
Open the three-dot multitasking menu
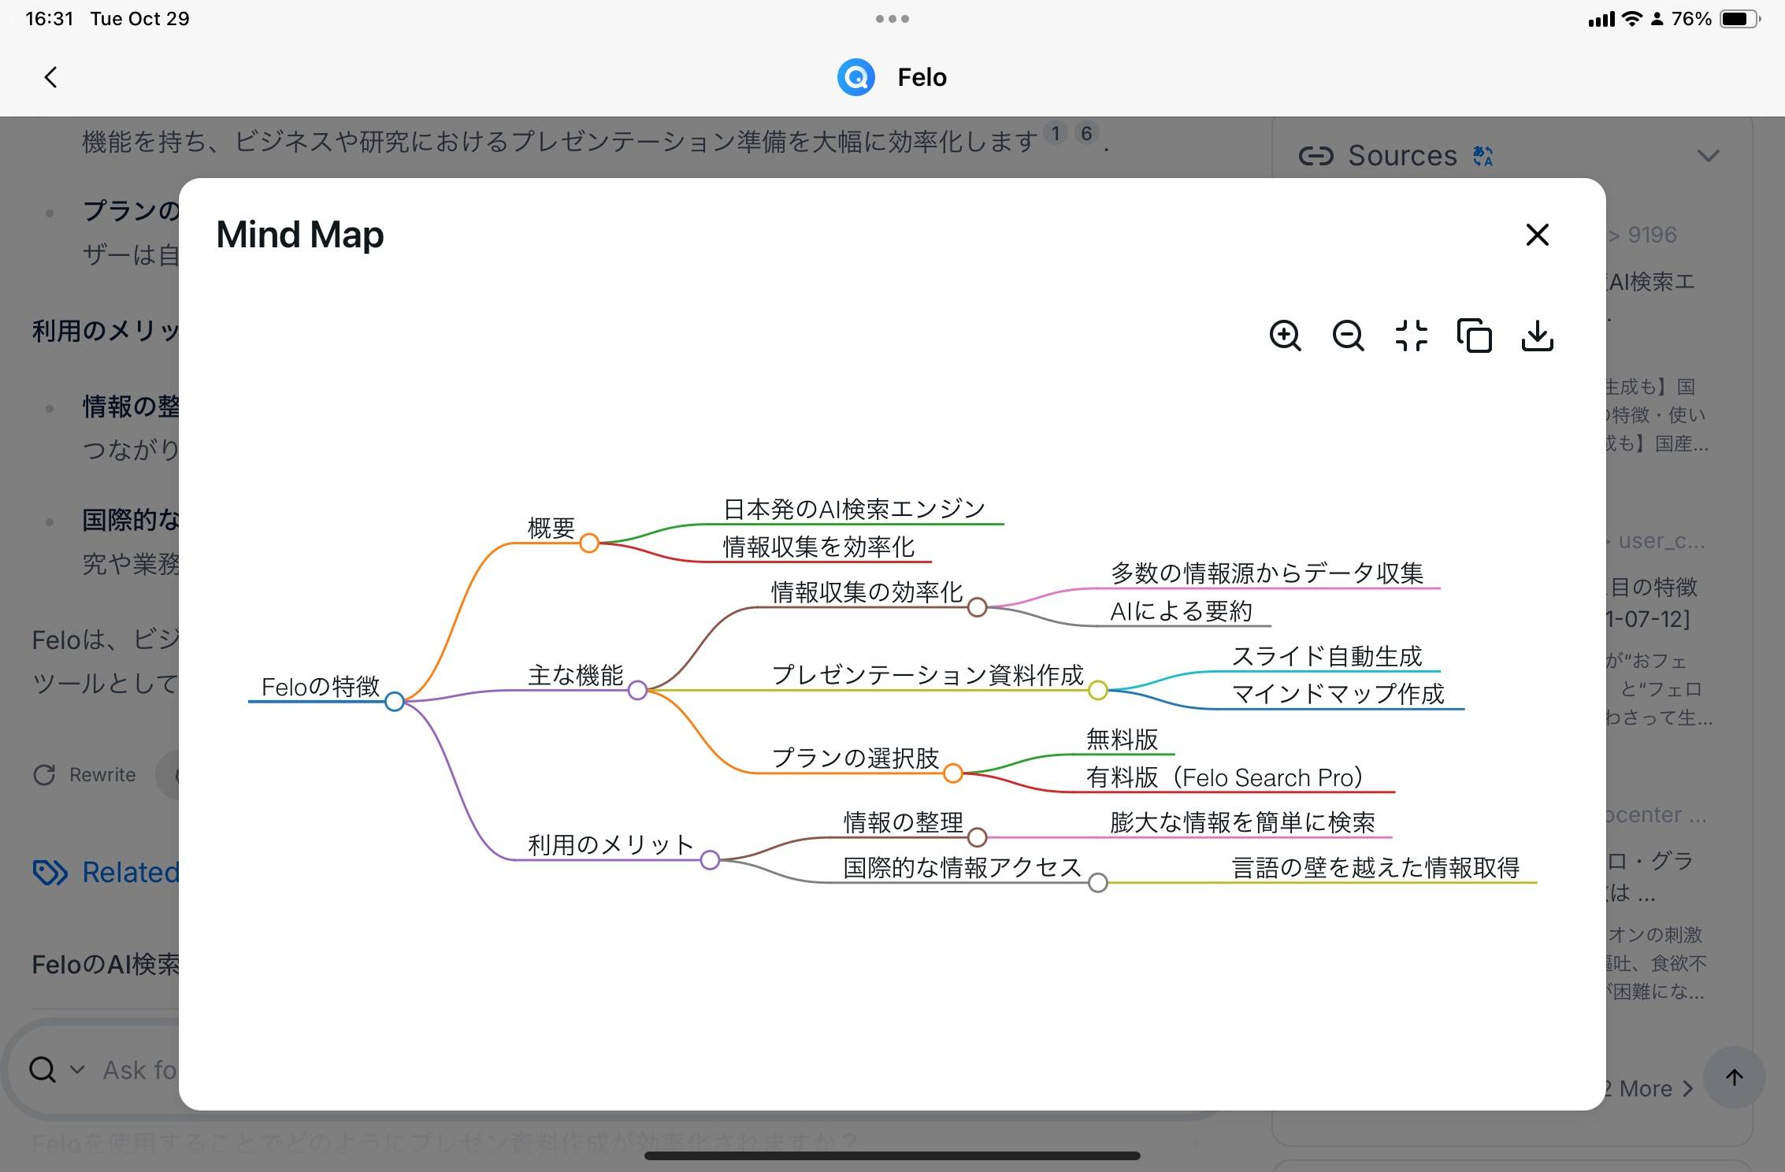(892, 19)
